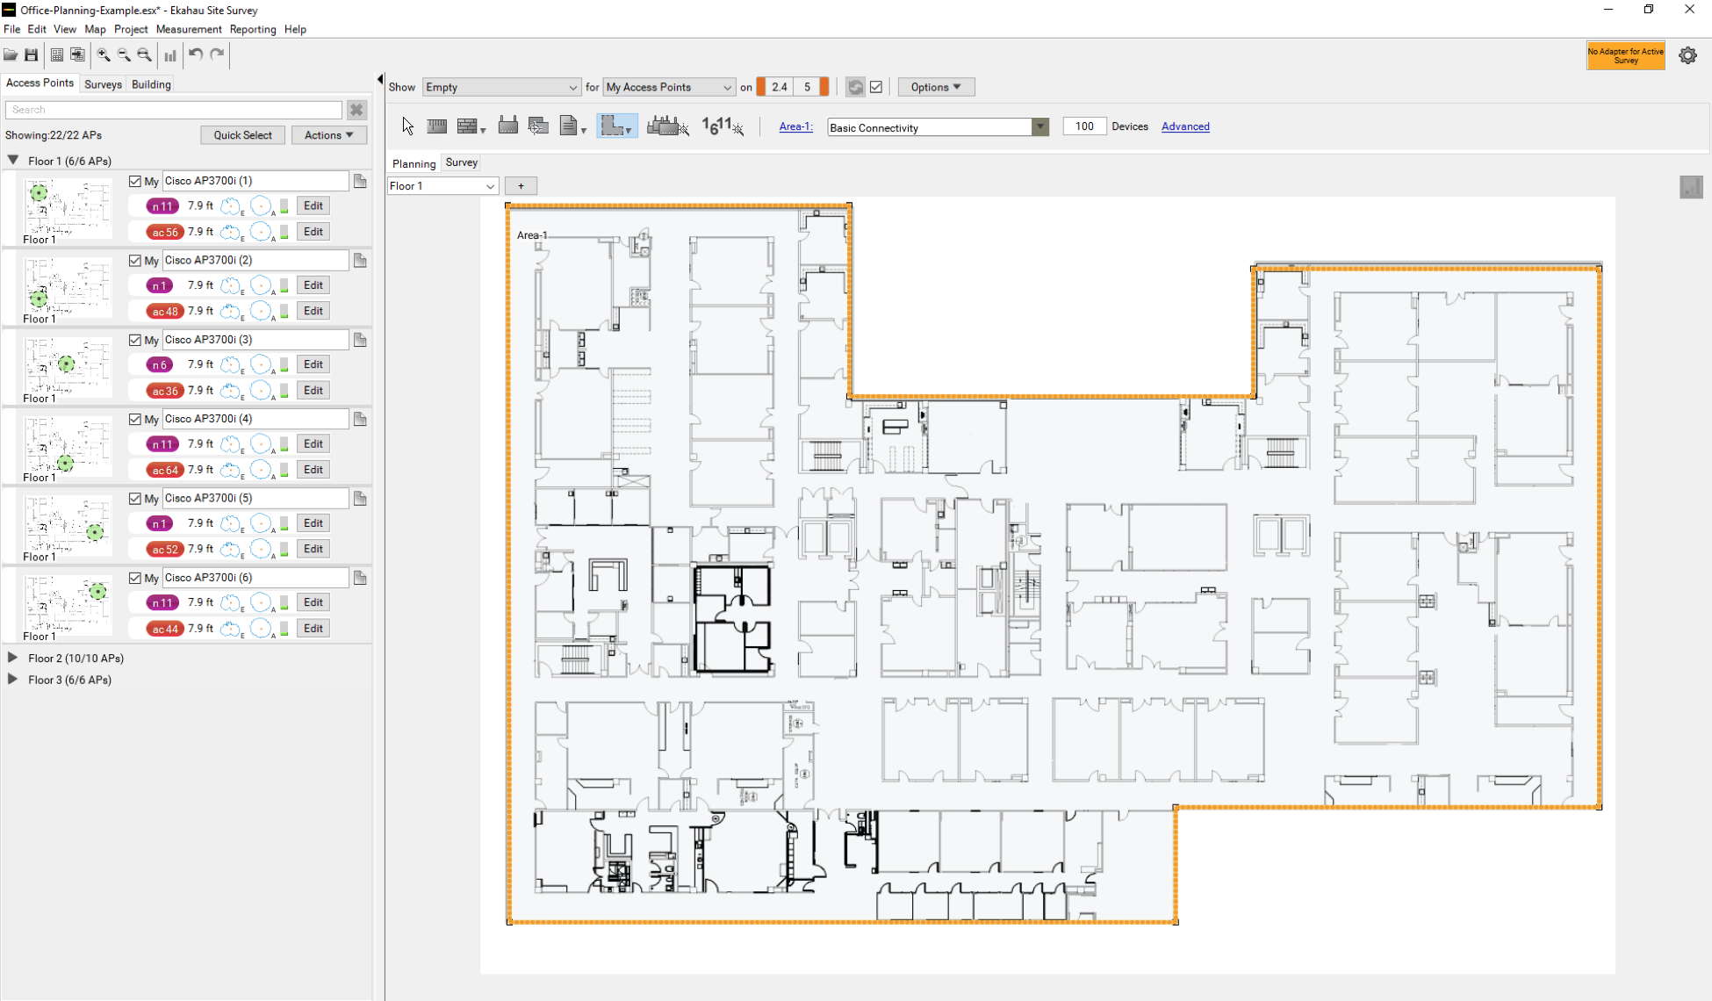The image size is (1712, 1001).
Task: Select the Note document tool
Action: tap(572, 126)
